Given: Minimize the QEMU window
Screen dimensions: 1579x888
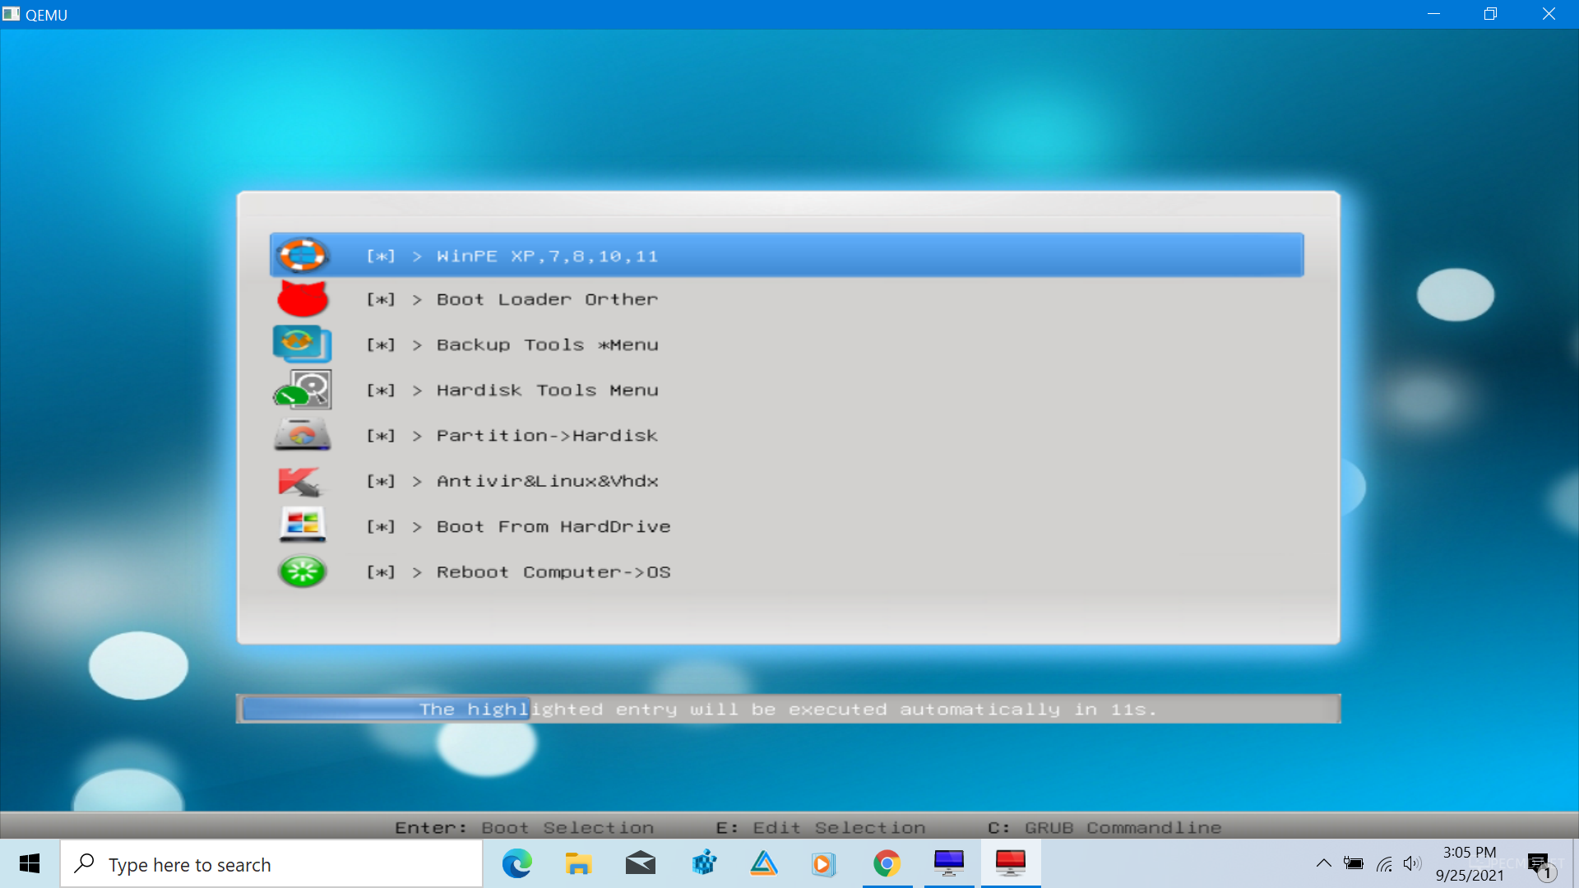Looking at the screenshot, I should click(x=1433, y=14).
